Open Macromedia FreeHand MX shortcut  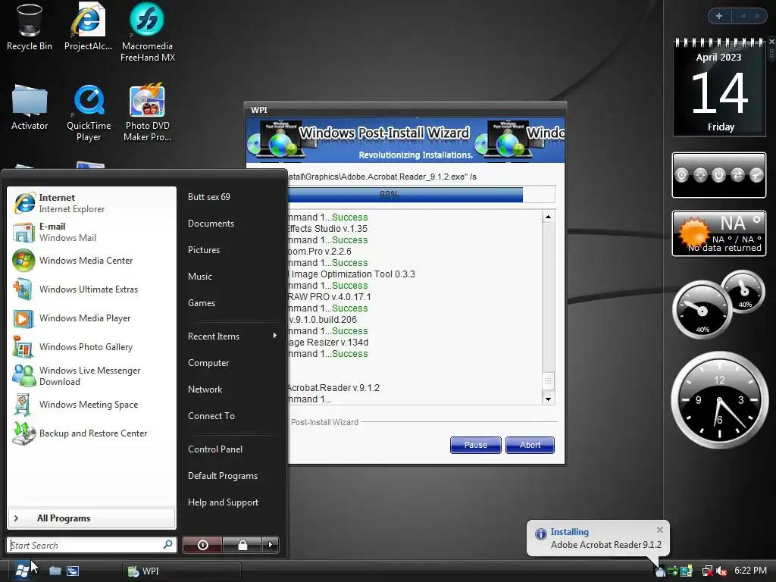(148, 32)
